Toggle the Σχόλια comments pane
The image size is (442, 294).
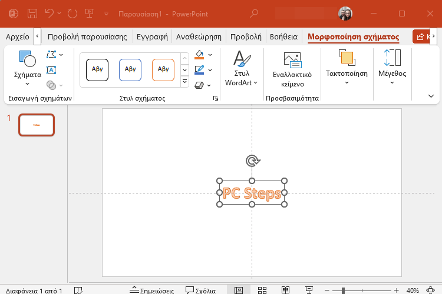201,290
